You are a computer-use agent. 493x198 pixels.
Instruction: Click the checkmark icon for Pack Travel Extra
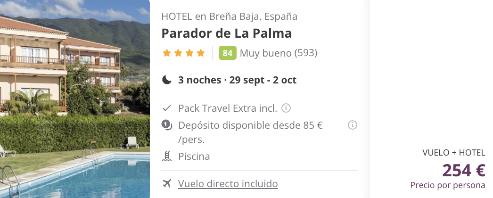166,108
